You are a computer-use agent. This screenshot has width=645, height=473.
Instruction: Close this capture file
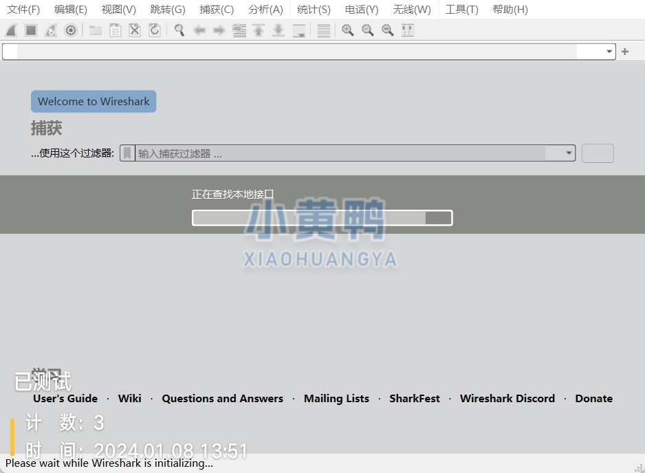[x=135, y=30]
